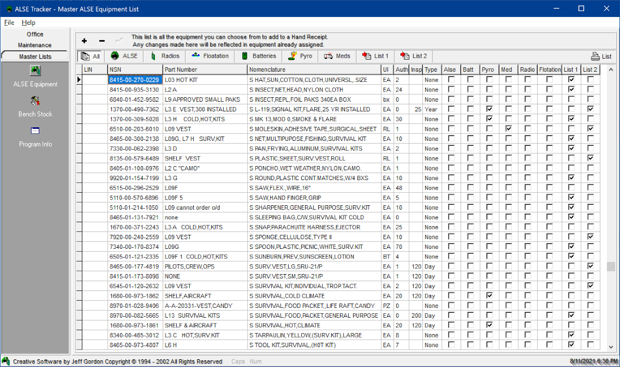Select part number L09 cannot order o/d
Viewport: 620px width, 367px height.
coord(205,207)
